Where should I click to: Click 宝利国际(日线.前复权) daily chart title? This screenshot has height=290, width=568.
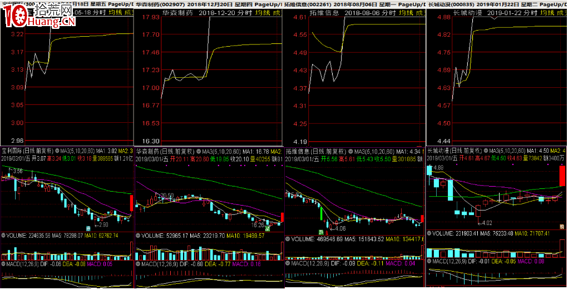coord(27,151)
